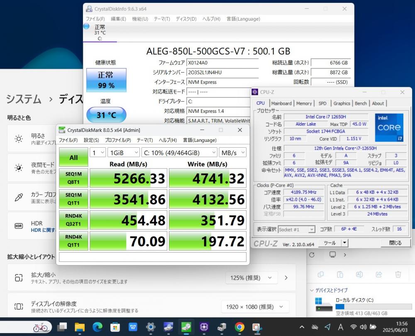Click the volume speaker tray icon
Image resolution: width=415 pixels, height=336 pixels.
(x=363, y=327)
